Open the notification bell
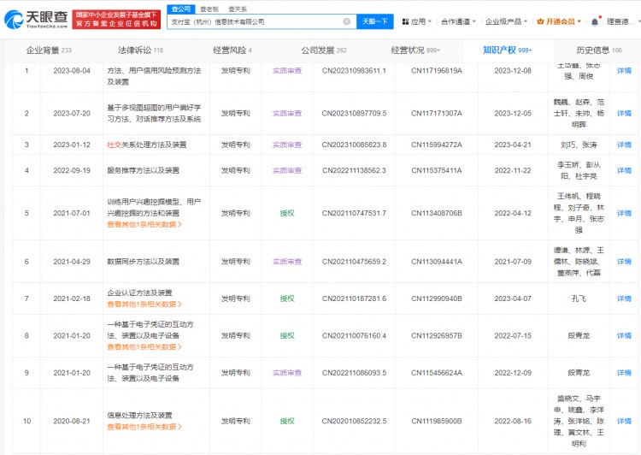Screen dimensions: 641x455 pos(595,21)
